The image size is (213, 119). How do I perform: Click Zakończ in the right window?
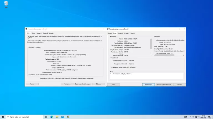[179, 85]
